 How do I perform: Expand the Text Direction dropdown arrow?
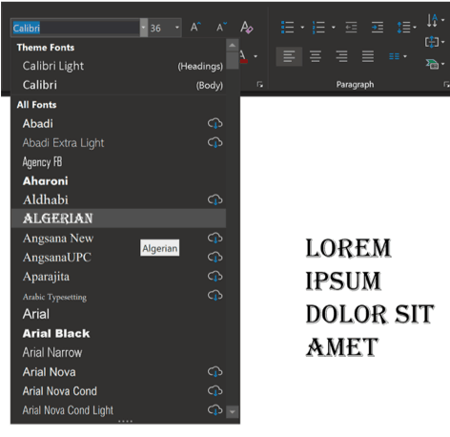point(442,20)
